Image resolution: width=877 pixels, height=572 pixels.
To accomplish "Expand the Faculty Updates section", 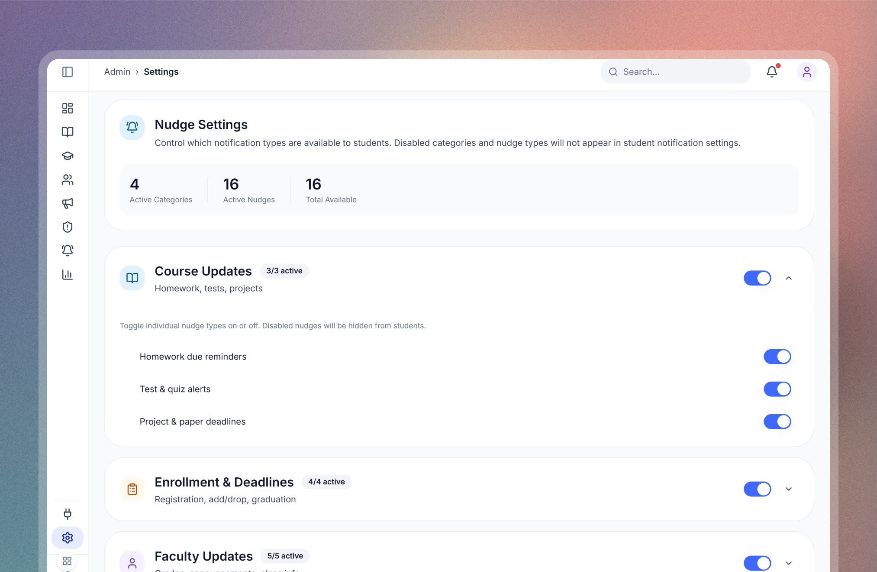I will click(x=789, y=563).
